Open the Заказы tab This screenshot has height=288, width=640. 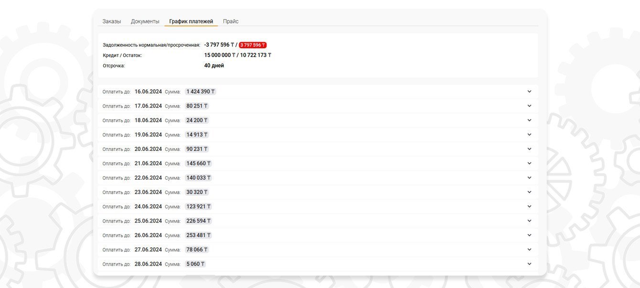[111, 21]
